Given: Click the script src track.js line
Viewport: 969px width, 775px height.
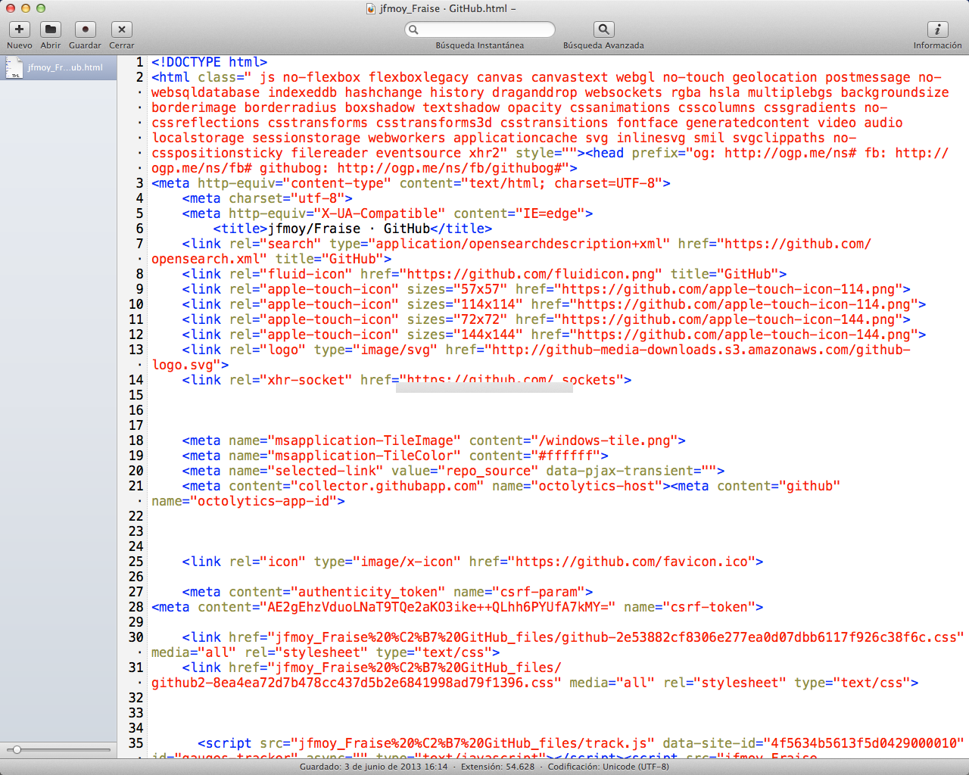Looking at the screenshot, I should [581, 743].
